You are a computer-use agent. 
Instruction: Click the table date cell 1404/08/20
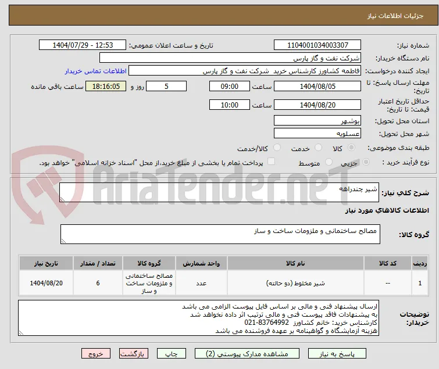tap(46, 283)
